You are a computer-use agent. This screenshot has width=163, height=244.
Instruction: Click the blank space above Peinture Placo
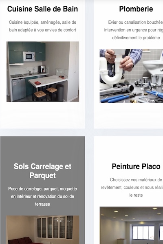click(128, 149)
